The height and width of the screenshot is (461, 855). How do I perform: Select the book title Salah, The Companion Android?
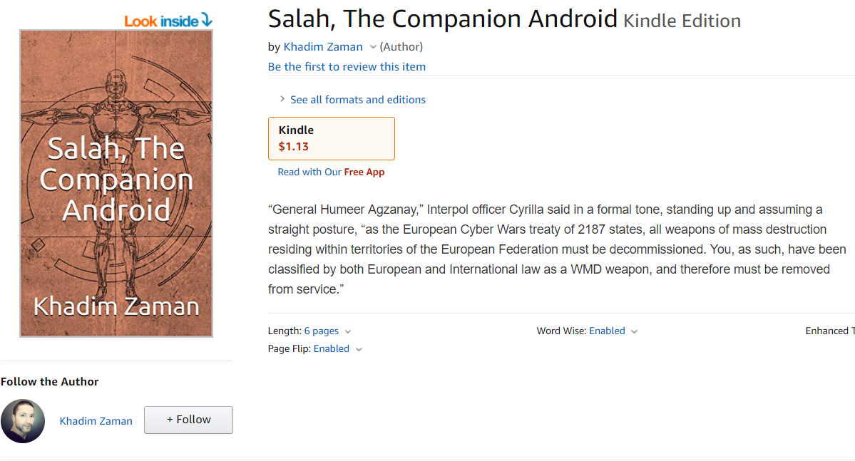(442, 18)
